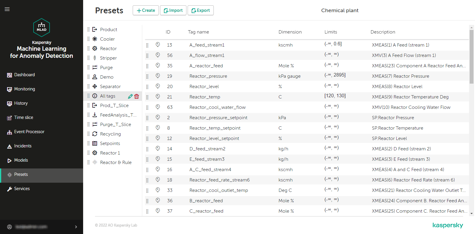Click the kPa gauge dimension cell

pos(289,76)
